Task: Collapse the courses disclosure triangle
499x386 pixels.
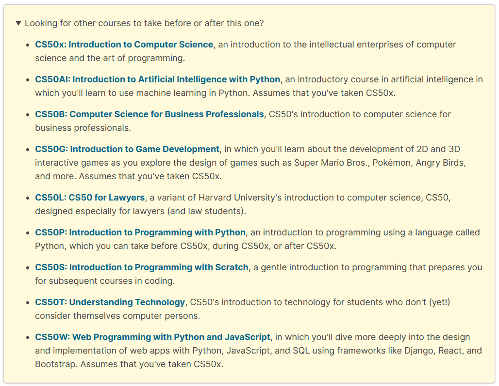Action: [18, 23]
